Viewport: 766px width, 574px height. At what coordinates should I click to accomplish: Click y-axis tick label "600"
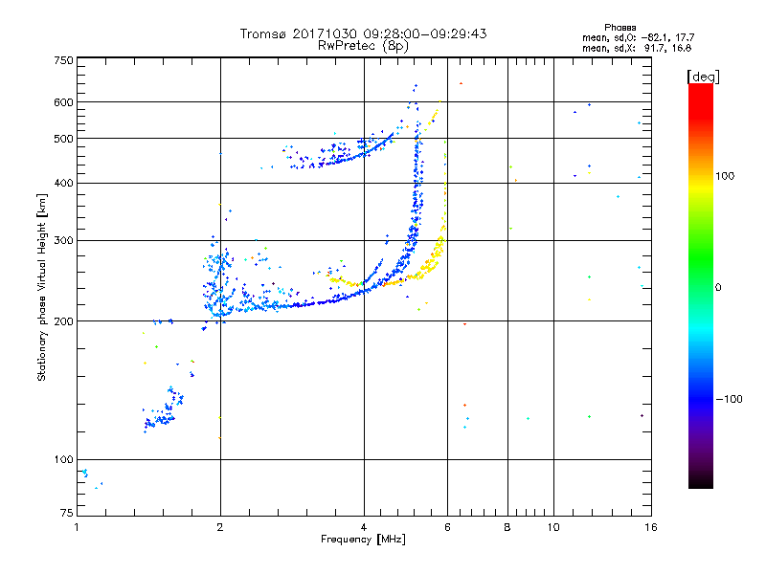64,102
